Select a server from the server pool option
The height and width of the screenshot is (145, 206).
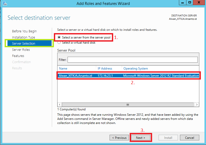[x=84, y=37]
